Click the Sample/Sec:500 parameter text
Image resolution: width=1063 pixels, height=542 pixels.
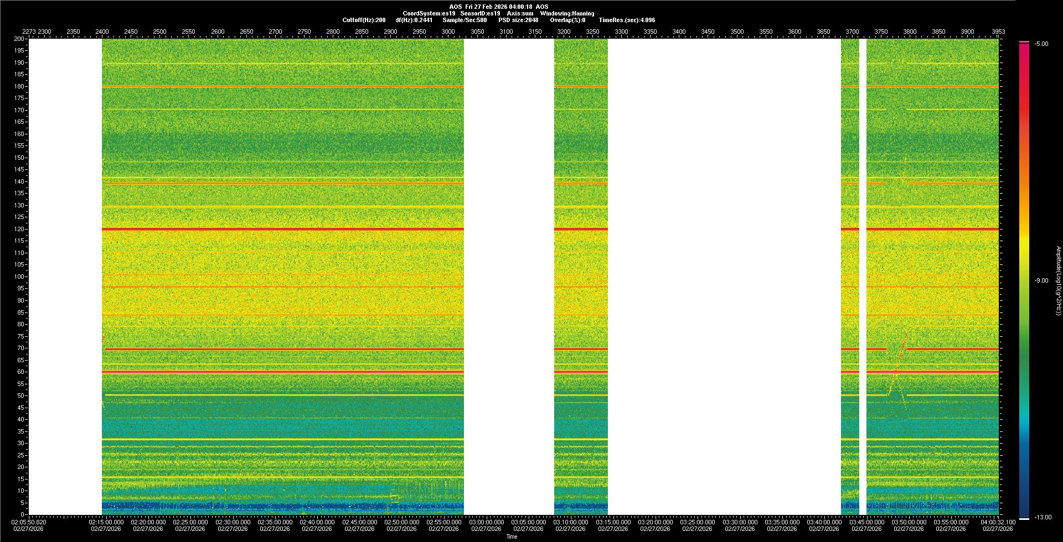pyautogui.click(x=465, y=20)
